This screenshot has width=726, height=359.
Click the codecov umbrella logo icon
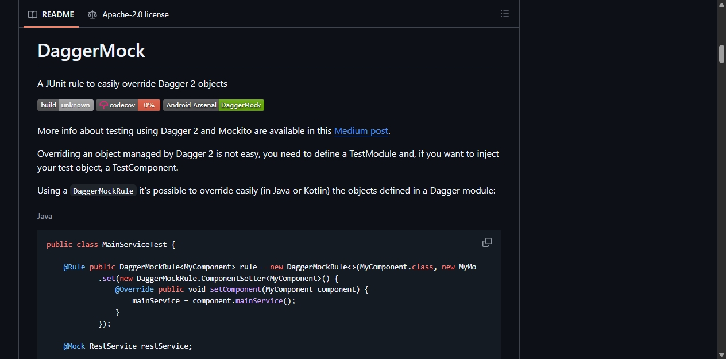pos(103,105)
